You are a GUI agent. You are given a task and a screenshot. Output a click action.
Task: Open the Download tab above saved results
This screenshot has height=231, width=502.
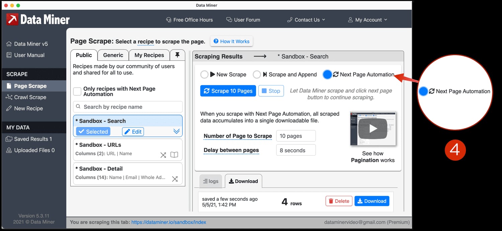point(243,181)
